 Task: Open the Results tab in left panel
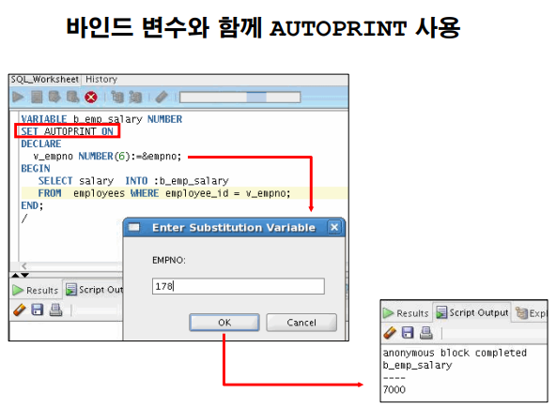(x=36, y=290)
